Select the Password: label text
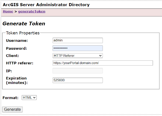The height and width of the screenshot is (116, 162). pyautogui.click(x=17, y=48)
